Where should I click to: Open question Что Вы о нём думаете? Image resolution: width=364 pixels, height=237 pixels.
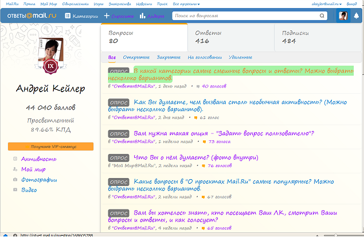pos(196,157)
